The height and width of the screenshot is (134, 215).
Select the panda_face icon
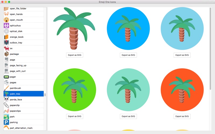tap(6, 99)
